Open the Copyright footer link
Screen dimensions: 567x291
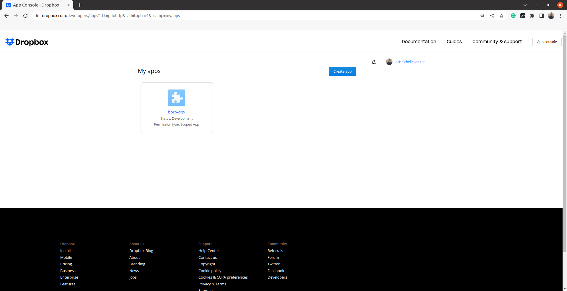[x=207, y=264]
